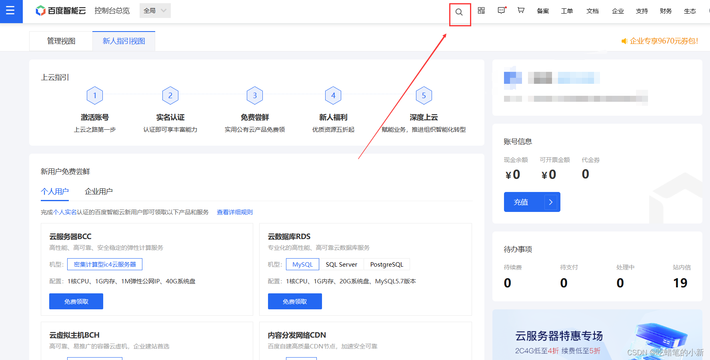
Task: Click the blurred user avatar
Action: click(513, 78)
